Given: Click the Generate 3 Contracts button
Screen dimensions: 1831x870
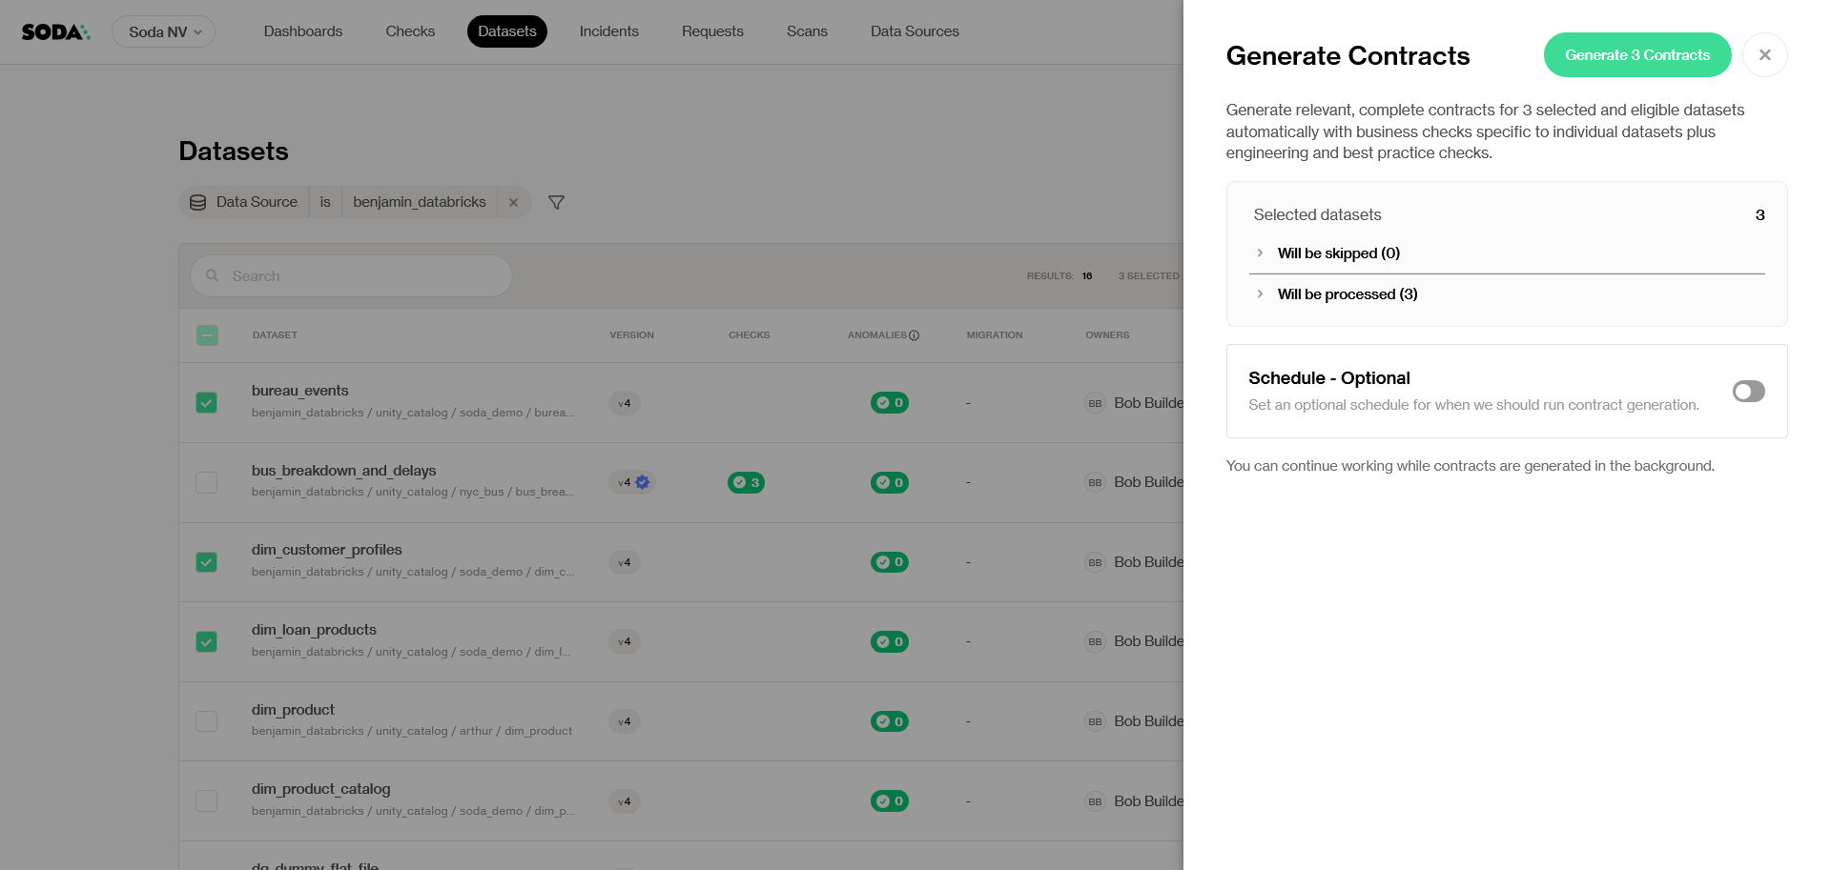Looking at the screenshot, I should (1636, 55).
